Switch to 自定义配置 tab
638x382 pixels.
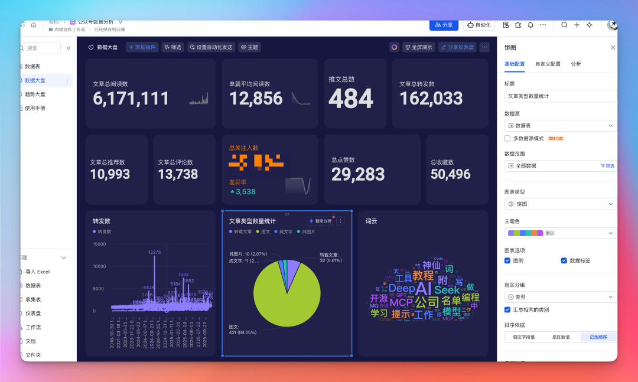click(548, 64)
